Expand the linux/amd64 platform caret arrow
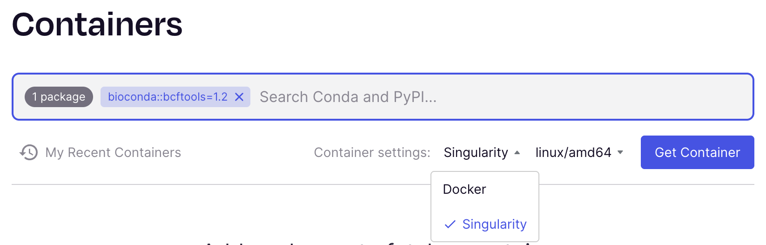The image size is (766, 245). coord(620,152)
